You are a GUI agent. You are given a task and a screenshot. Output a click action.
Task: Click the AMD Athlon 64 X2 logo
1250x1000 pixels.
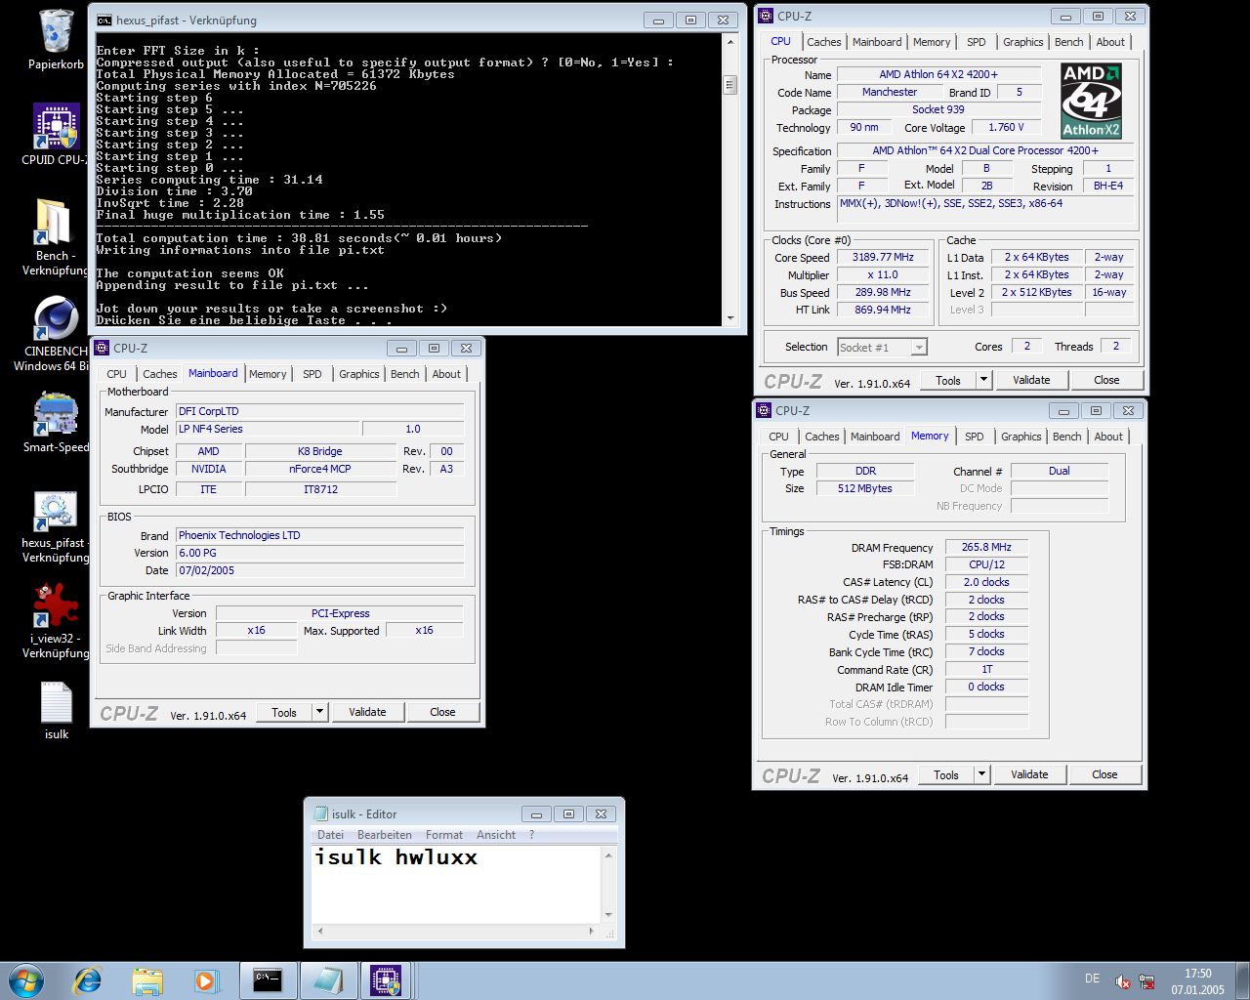[1091, 102]
